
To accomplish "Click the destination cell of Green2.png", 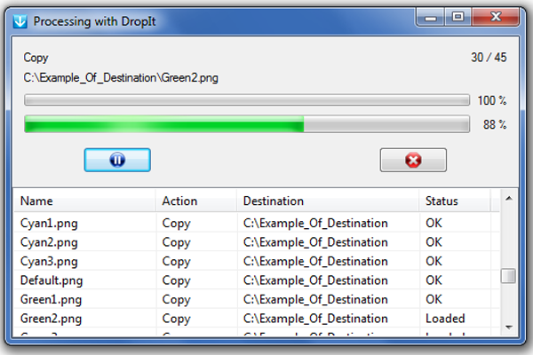I will [x=315, y=319].
